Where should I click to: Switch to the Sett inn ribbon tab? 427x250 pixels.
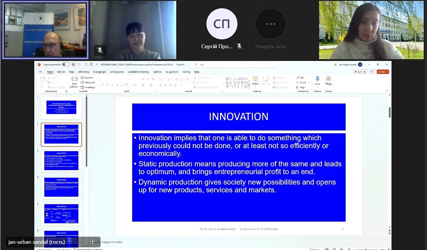click(x=61, y=72)
